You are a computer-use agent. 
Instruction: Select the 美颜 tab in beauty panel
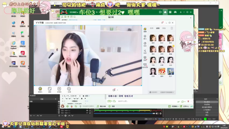point(152,28)
